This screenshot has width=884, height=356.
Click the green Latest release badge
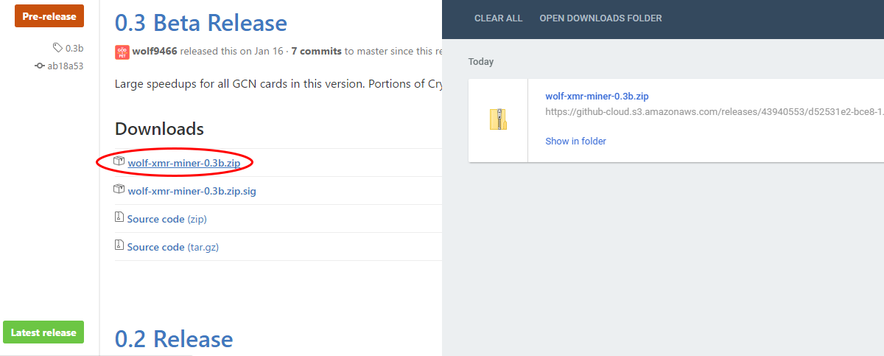[x=43, y=332]
